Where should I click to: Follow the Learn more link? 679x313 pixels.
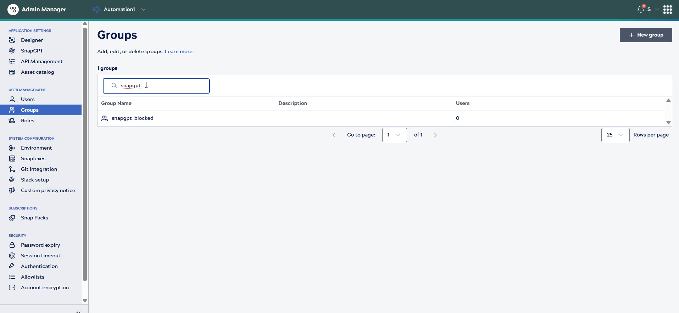pos(179,51)
